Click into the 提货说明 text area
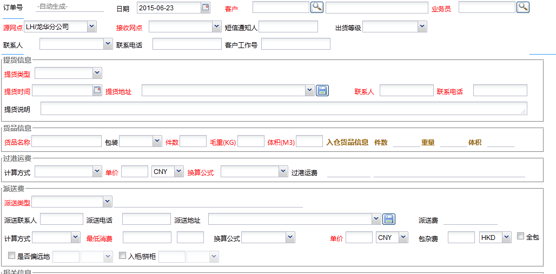 click(283, 109)
